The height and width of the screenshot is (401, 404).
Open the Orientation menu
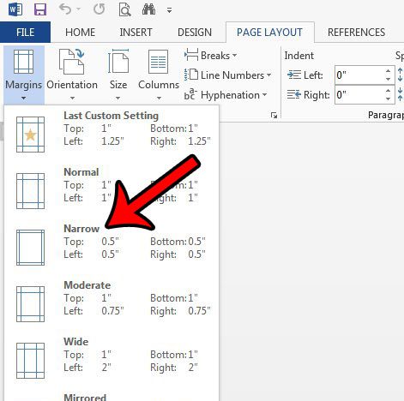72,75
